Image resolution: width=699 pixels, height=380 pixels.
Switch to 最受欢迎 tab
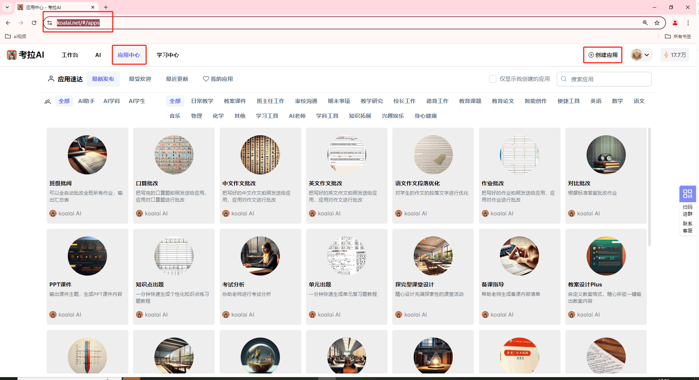[140, 79]
